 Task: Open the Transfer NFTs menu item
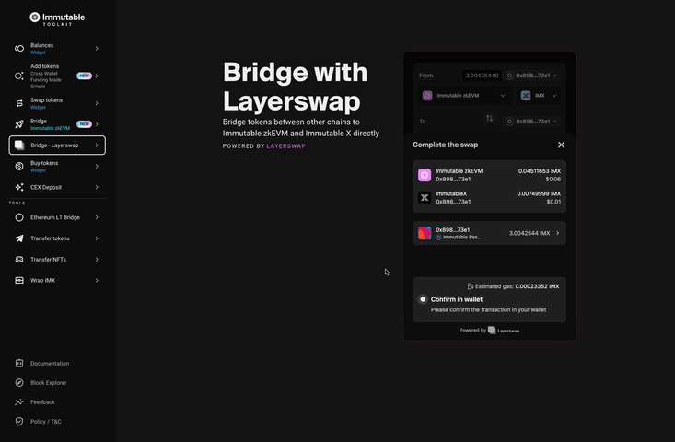point(57,259)
